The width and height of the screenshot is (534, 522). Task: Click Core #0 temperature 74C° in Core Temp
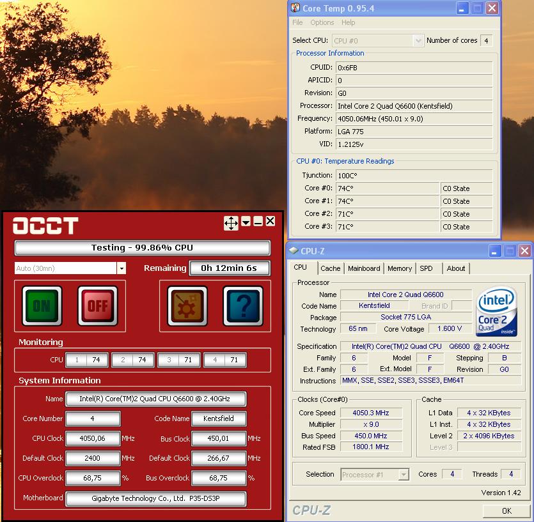coord(388,188)
